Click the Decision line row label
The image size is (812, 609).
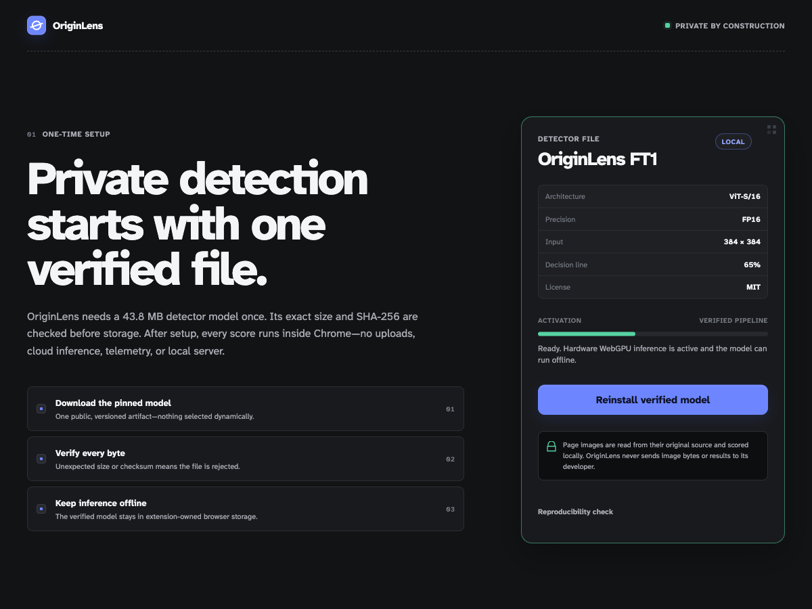(x=566, y=265)
